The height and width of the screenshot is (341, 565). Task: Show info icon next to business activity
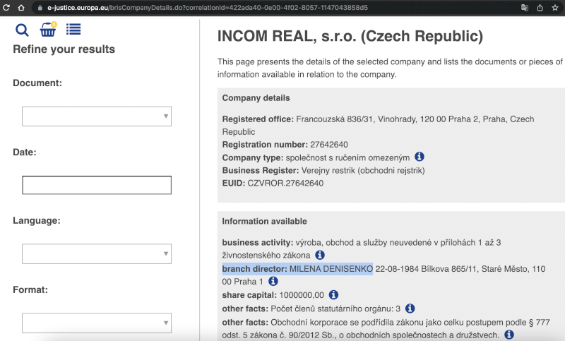[x=320, y=255]
